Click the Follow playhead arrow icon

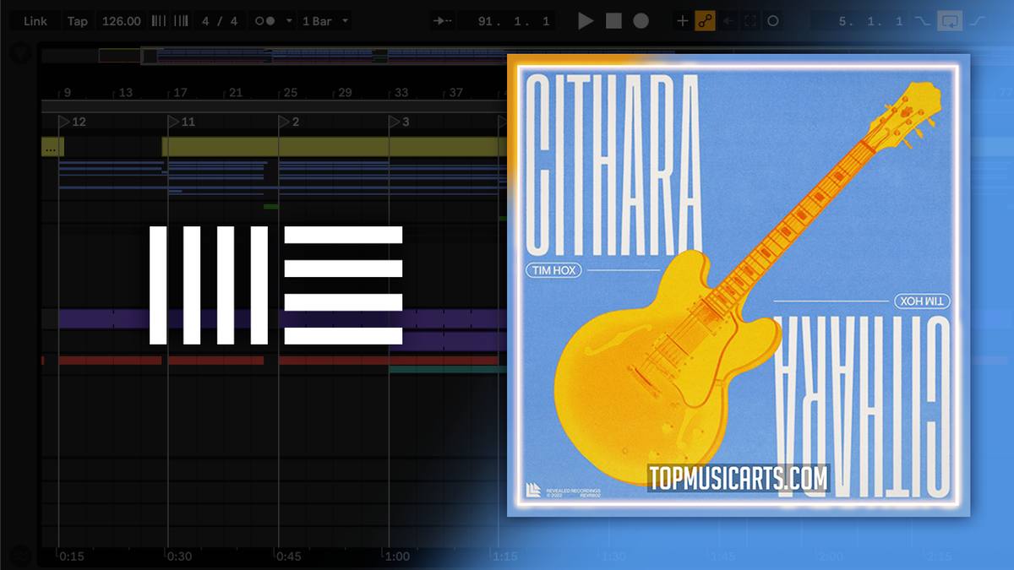pos(440,20)
